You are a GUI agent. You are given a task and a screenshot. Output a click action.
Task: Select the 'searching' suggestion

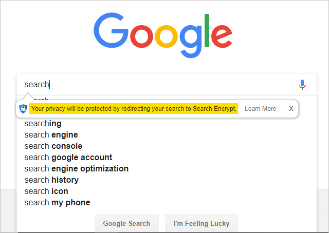[43, 124]
